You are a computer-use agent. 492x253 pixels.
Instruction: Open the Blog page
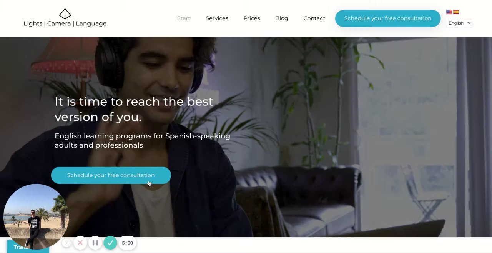(x=282, y=18)
